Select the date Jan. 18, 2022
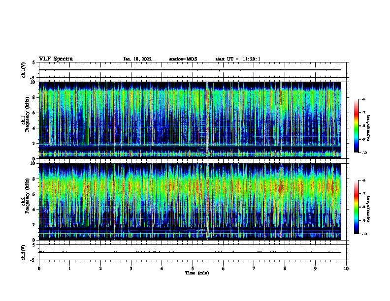 137,59
